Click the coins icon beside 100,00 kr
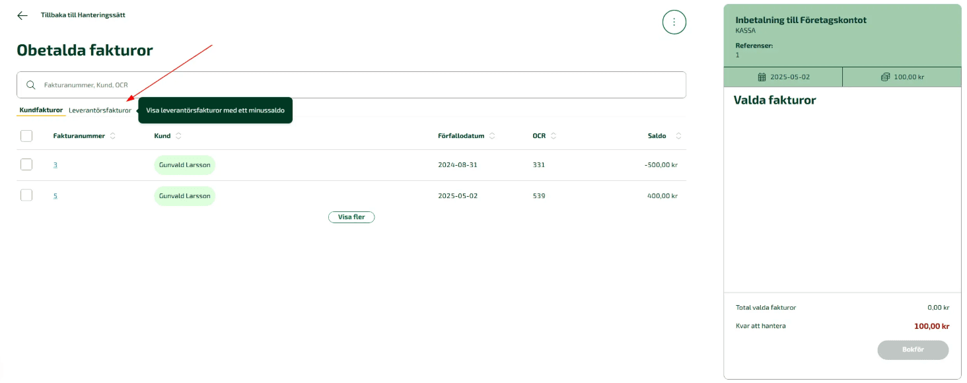This screenshot has width=967, height=383. coord(885,77)
